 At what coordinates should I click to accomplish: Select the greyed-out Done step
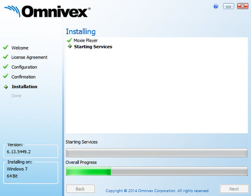click(16, 96)
